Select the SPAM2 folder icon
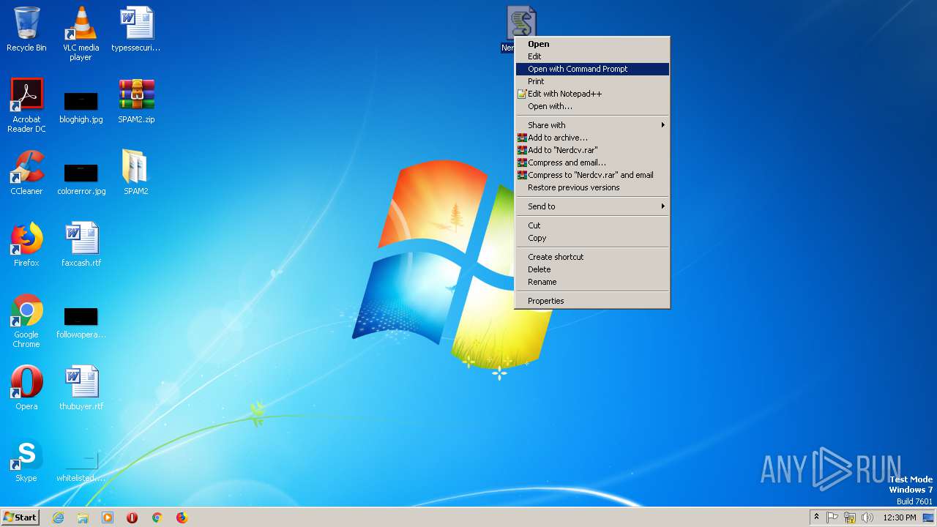 click(x=136, y=173)
